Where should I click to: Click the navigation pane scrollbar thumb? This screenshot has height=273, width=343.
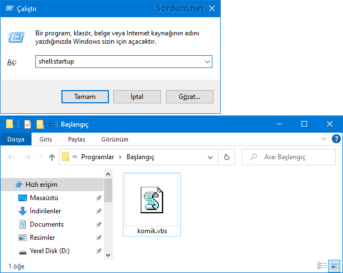click(108, 190)
